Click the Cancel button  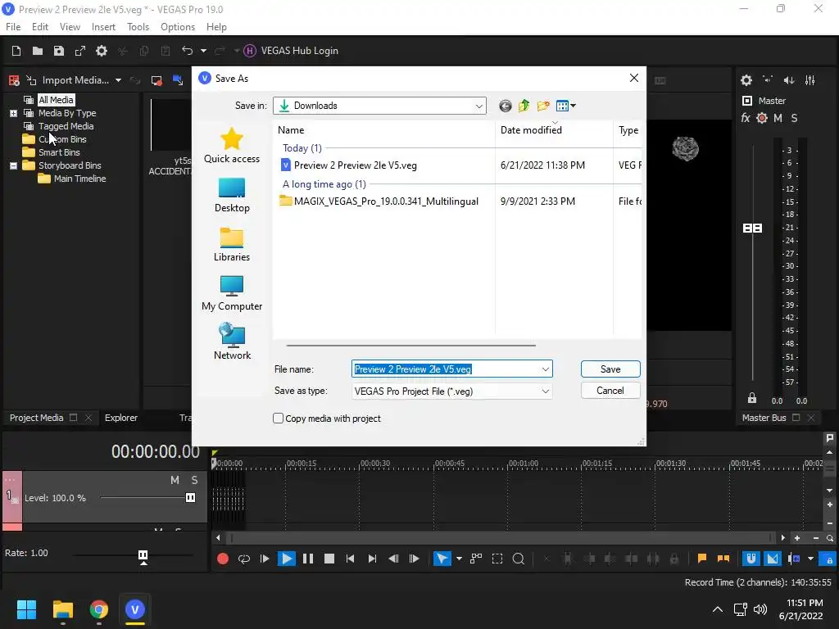point(610,391)
